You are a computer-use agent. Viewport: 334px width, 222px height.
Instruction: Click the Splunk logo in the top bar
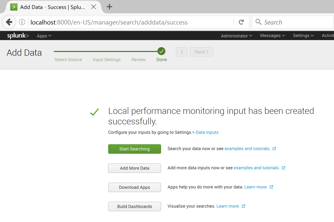(x=18, y=35)
